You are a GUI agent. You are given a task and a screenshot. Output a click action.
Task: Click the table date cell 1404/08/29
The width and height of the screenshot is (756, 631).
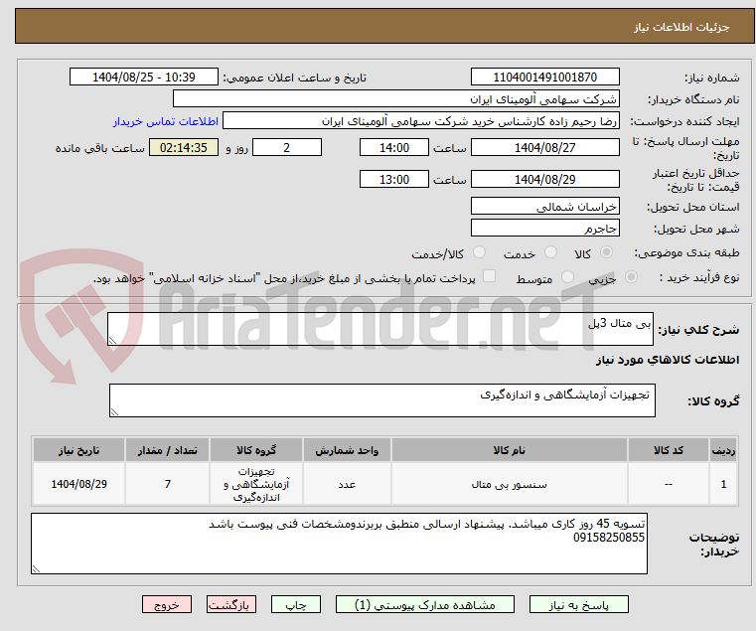(79, 484)
